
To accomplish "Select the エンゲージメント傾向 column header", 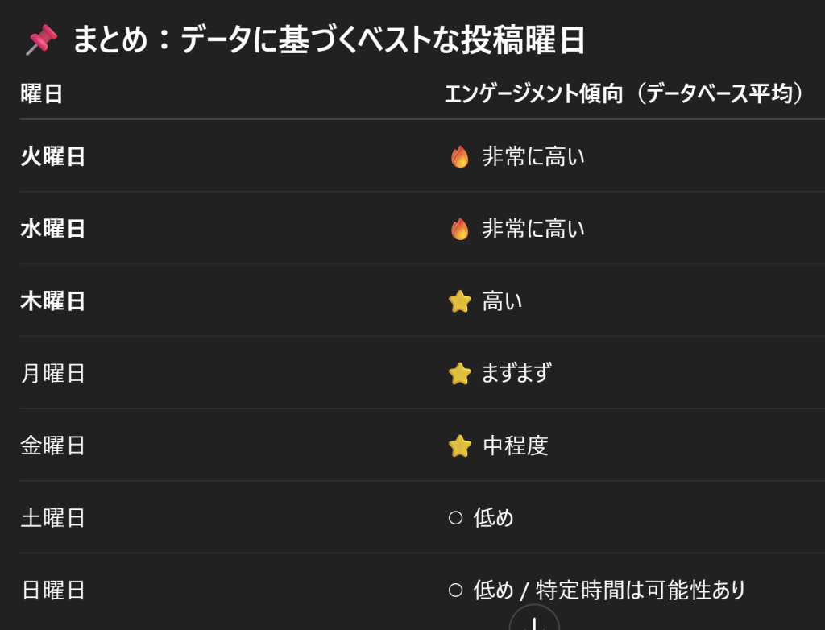I will coord(624,94).
